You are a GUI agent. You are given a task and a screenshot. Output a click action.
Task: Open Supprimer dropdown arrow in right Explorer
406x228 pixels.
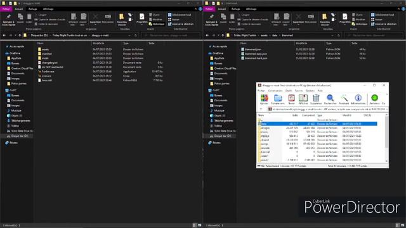coord(298,25)
